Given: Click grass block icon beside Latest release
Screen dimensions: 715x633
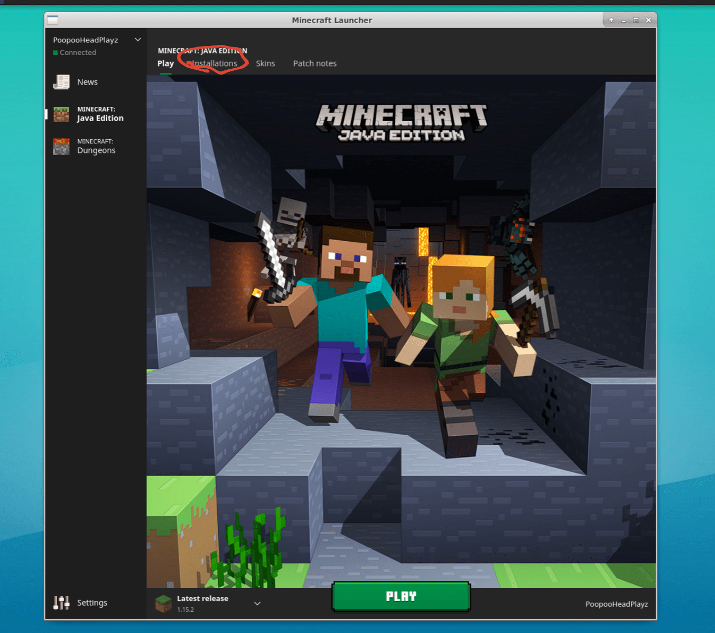Looking at the screenshot, I should click(163, 603).
